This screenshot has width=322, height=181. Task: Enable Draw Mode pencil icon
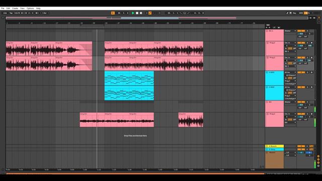287,13
